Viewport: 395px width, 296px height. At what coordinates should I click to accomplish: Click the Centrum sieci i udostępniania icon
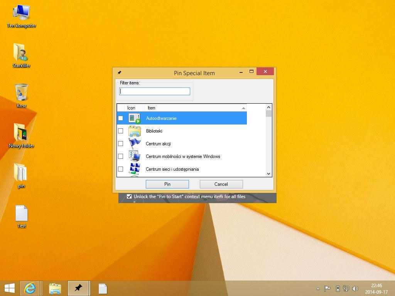coord(134,169)
